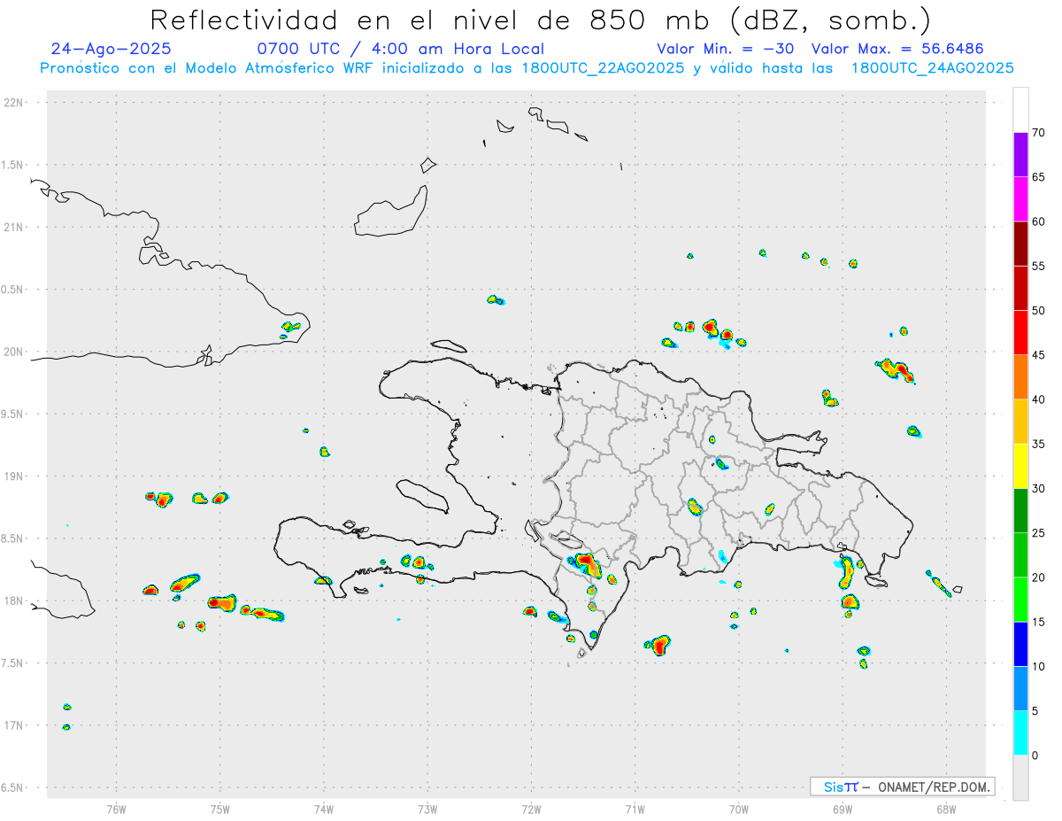Click the '0700 UTC / 4:00 am Hora Local' text
The height and width of the screenshot is (821, 1062).
point(400,49)
